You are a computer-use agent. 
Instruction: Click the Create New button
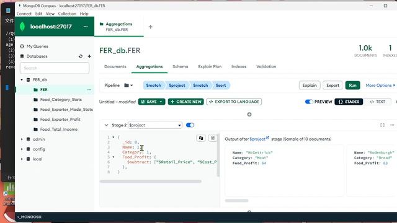point(186,102)
